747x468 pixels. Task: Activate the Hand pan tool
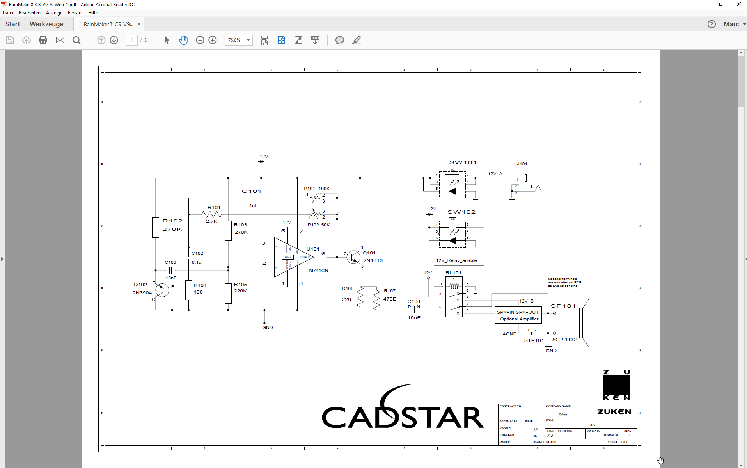183,40
